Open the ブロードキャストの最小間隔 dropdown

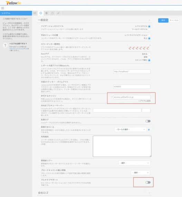click(141, 173)
